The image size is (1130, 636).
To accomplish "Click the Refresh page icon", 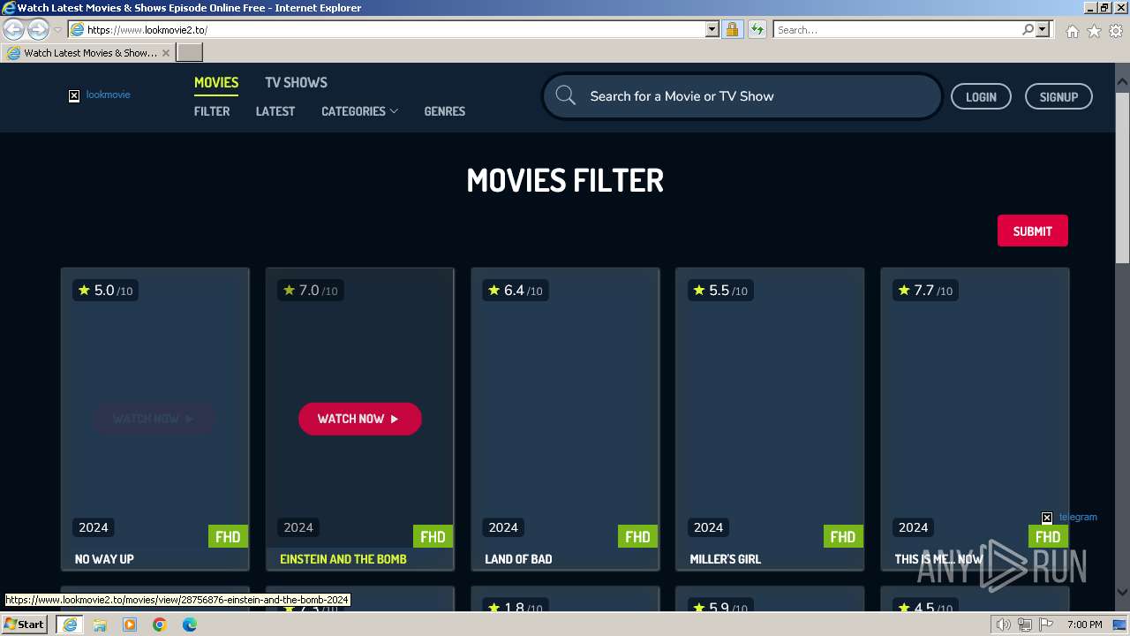I will pos(757,30).
